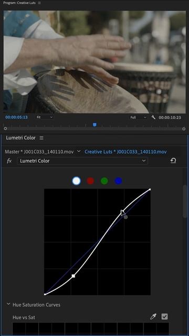Select the blue curve channel
The height and width of the screenshot is (336, 189).
(118, 181)
